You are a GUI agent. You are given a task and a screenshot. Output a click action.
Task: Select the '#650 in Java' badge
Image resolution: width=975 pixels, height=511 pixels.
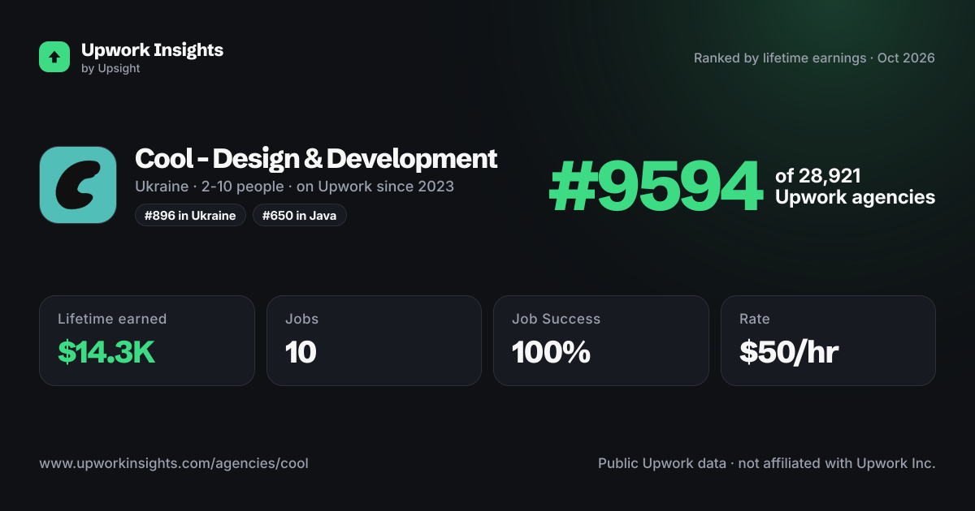(300, 215)
